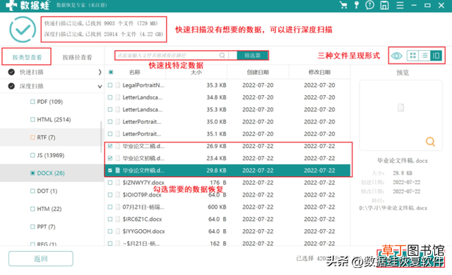Screen dimensions: 452x275
Task: Click the file placeholder in preview pane
Action: point(400,108)
